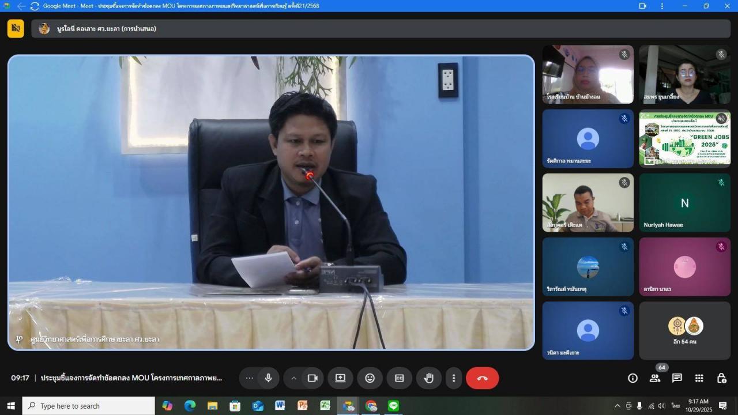Toggle the microphone in the call controls
Image resolution: width=738 pixels, height=415 pixels.
click(268, 378)
